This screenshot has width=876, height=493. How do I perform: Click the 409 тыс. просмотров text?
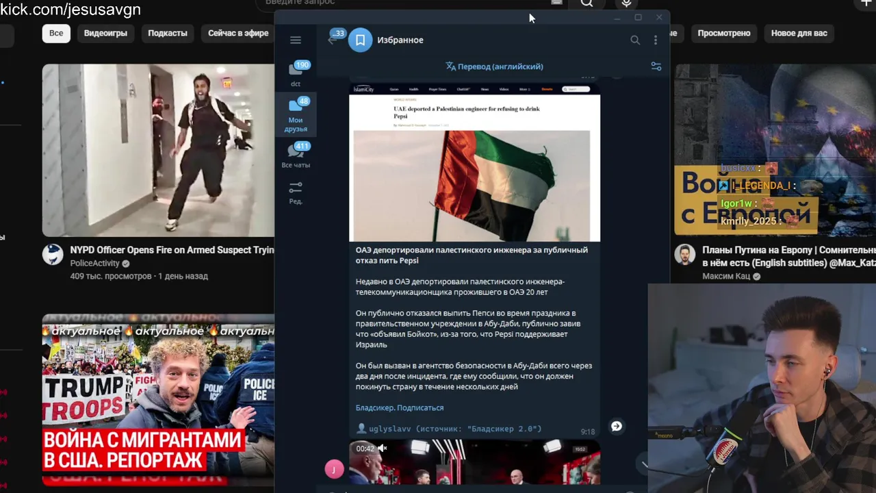click(x=110, y=277)
